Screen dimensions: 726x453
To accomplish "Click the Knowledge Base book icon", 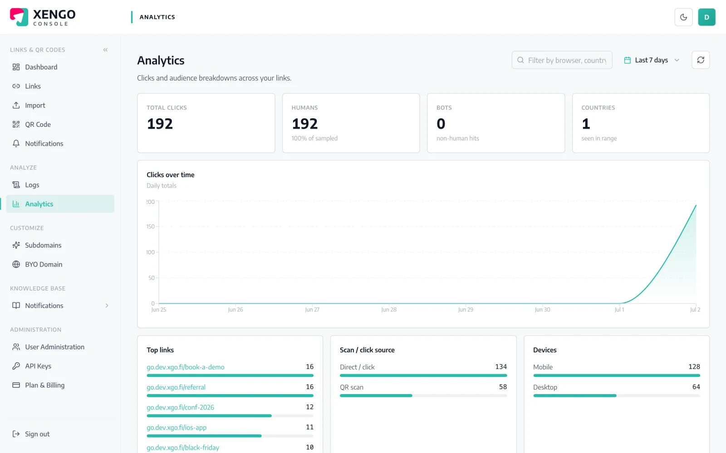I will click(x=16, y=305).
